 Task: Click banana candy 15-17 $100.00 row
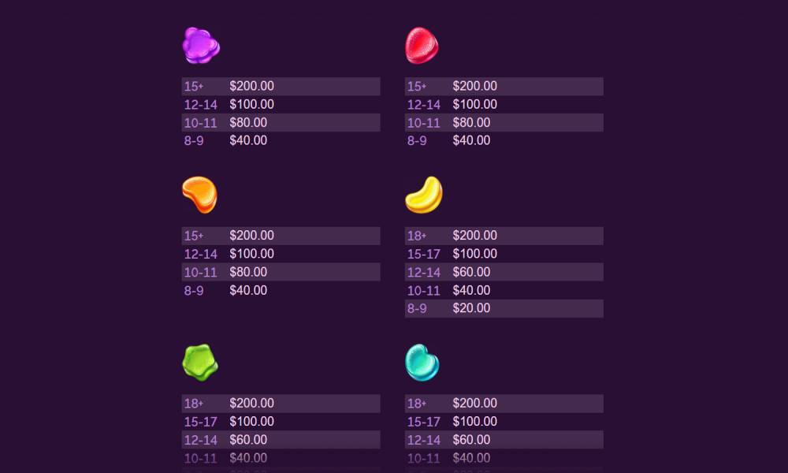504,254
